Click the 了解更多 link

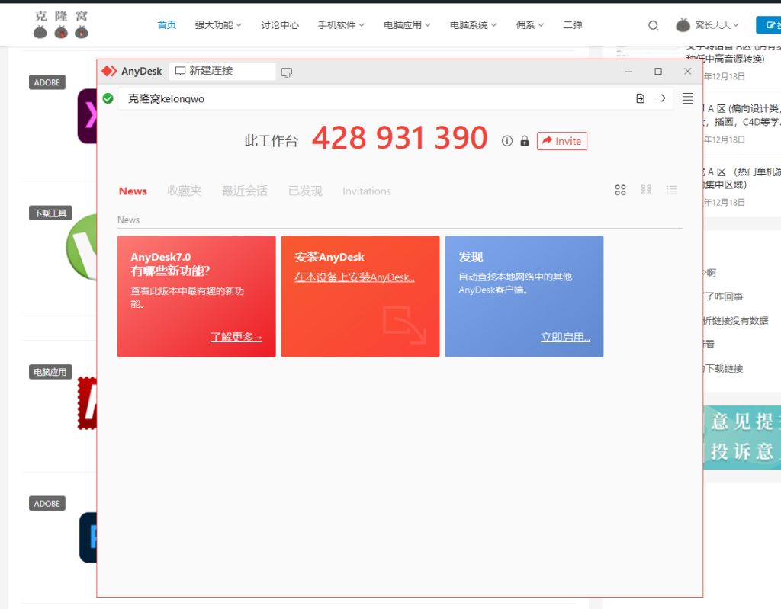pyautogui.click(x=236, y=337)
